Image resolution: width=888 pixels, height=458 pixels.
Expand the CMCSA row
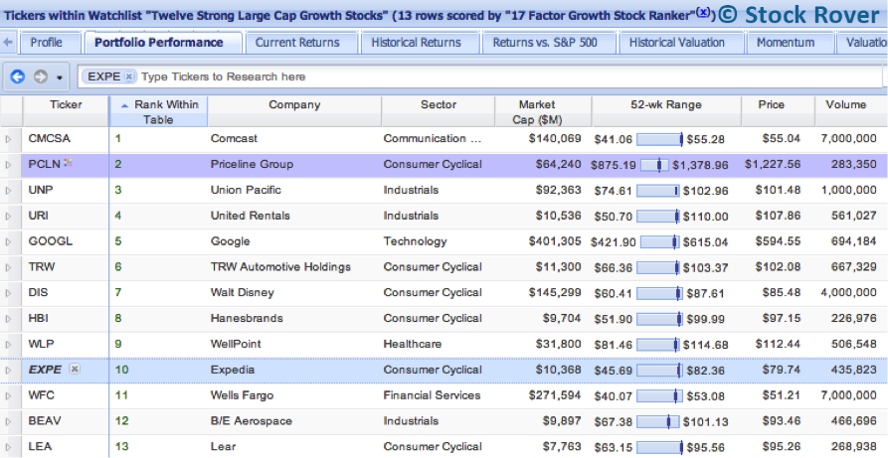10,139
